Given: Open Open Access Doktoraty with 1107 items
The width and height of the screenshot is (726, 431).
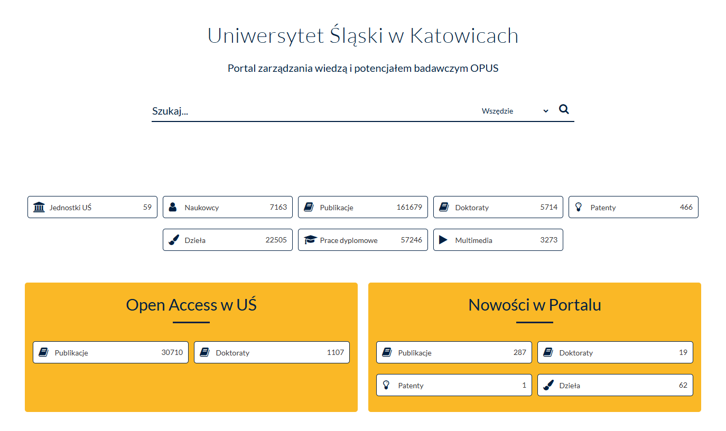Looking at the screenshot, I should (x=272, y=352).
